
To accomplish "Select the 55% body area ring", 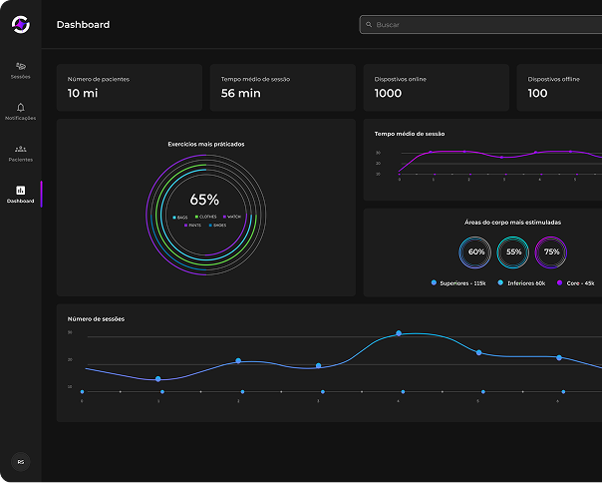I will [x=513, y=252].
